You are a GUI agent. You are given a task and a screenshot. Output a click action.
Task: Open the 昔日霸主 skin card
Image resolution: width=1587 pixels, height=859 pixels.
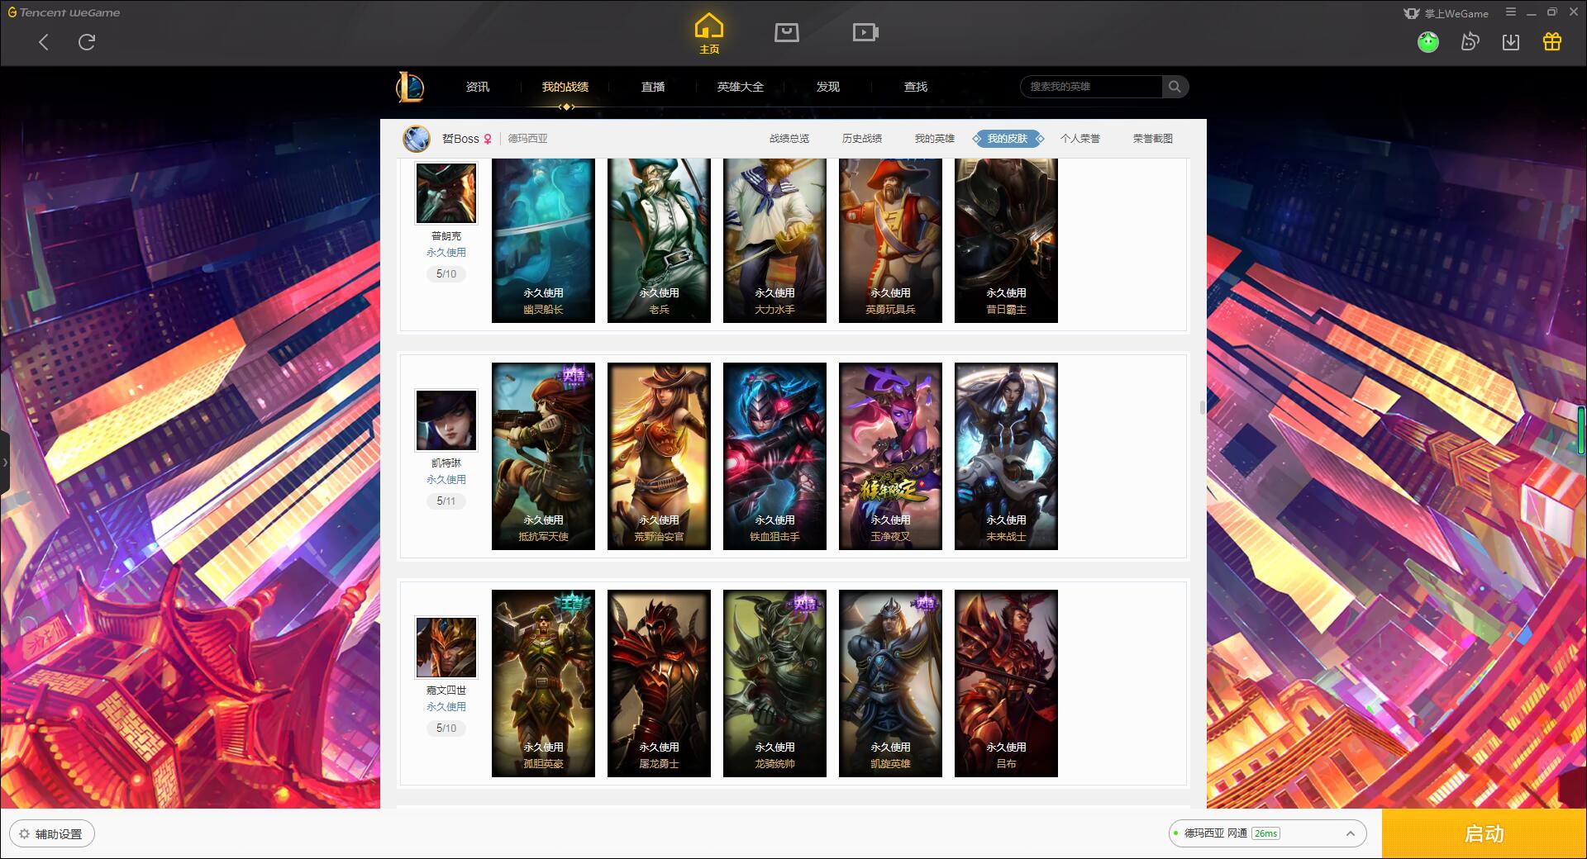pos(1006,240)
